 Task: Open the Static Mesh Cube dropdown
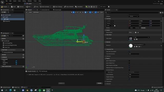141,37
